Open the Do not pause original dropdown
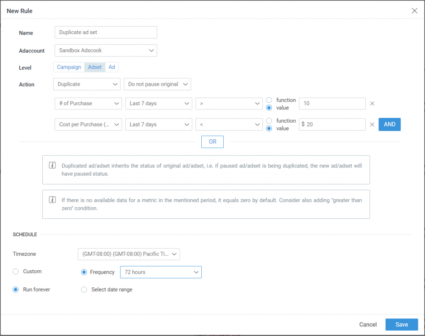The height and width of the screenshot is (336, 425). pos(157,84)
